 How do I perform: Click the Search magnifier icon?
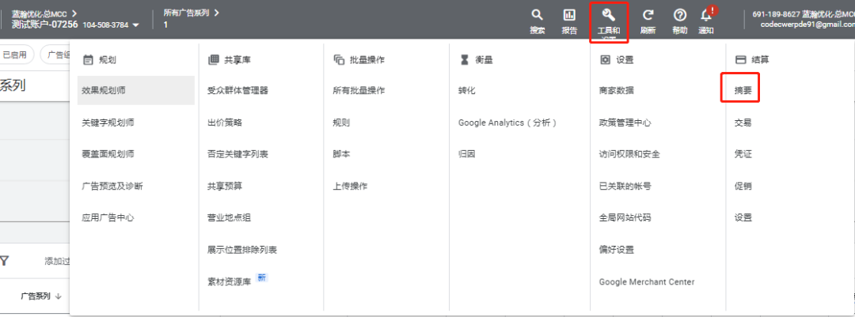coord(537,15)
